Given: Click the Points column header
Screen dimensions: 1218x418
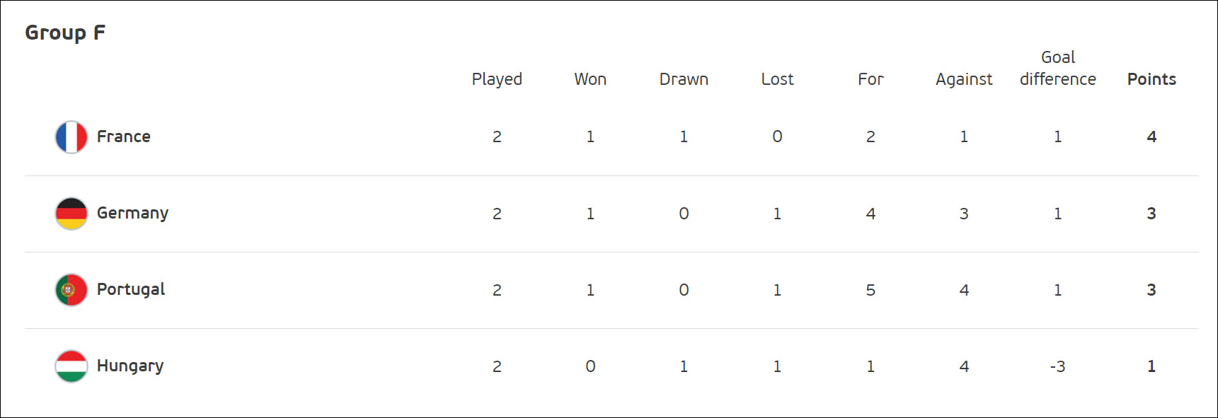Looking at the screenshot, I should point(1151,79).
